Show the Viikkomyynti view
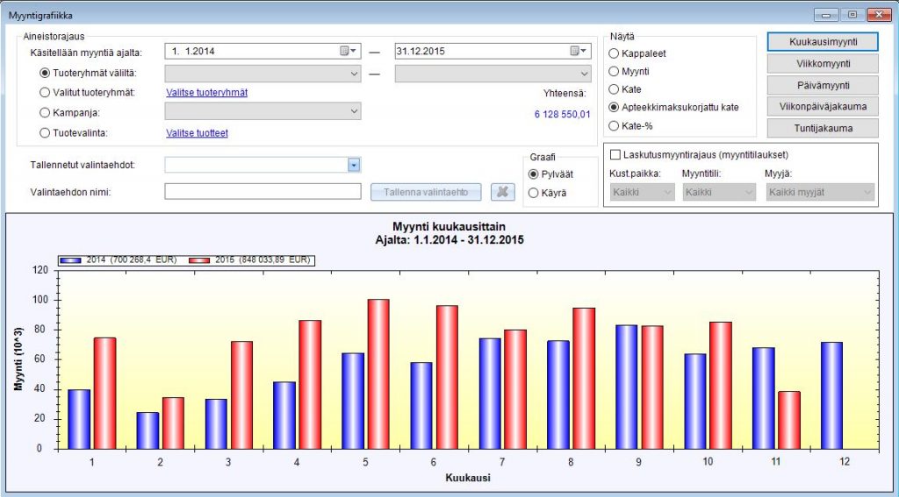Viewport: 899px width, 497px height. click(x=823, y=64)
